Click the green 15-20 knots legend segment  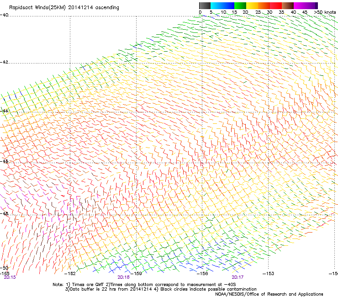[x=240, y=5]
